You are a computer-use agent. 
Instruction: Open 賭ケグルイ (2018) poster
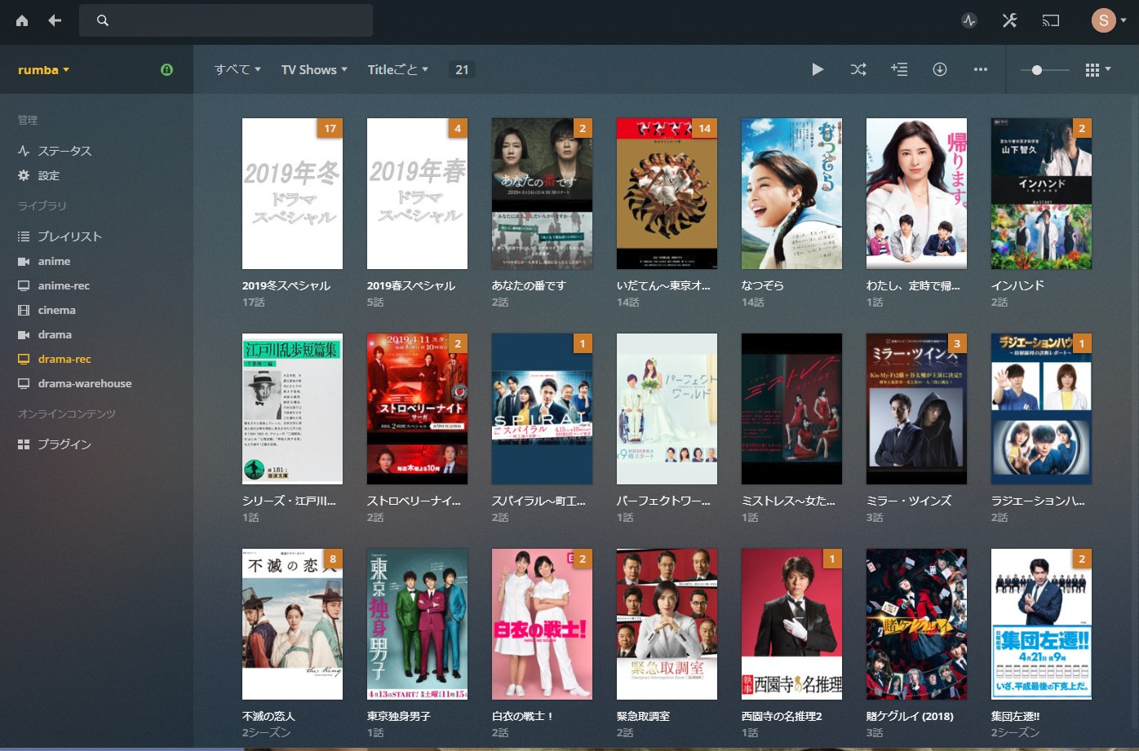tap(916, 624)
